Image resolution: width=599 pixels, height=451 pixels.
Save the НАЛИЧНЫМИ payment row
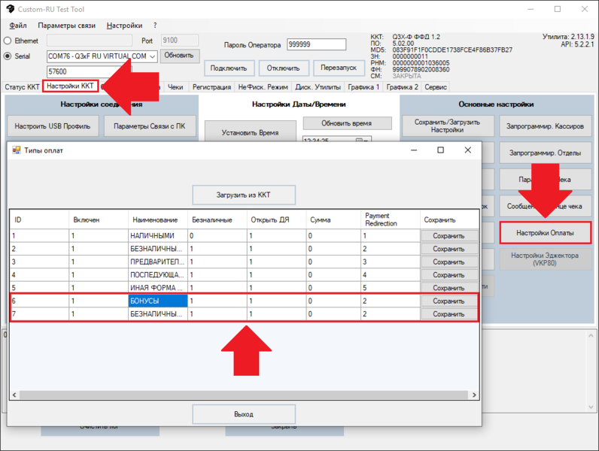click(448, 235)
